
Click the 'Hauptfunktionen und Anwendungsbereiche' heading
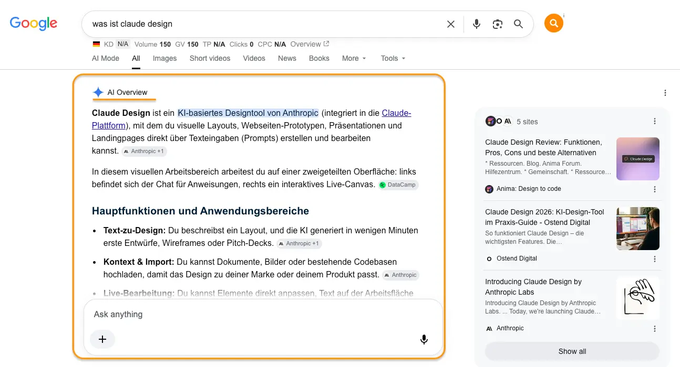(200, 211)
